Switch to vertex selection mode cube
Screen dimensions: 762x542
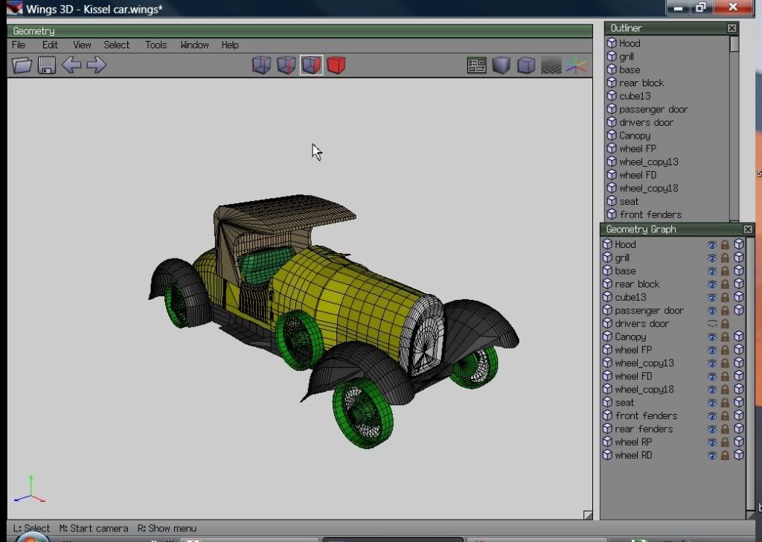tap(261, 66)
